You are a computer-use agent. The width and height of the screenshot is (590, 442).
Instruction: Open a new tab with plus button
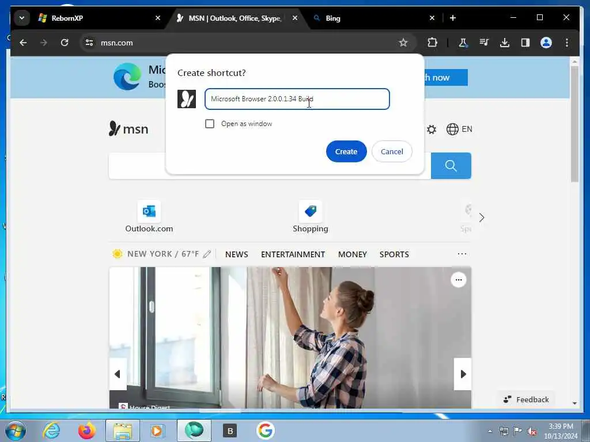coord(453,18)
